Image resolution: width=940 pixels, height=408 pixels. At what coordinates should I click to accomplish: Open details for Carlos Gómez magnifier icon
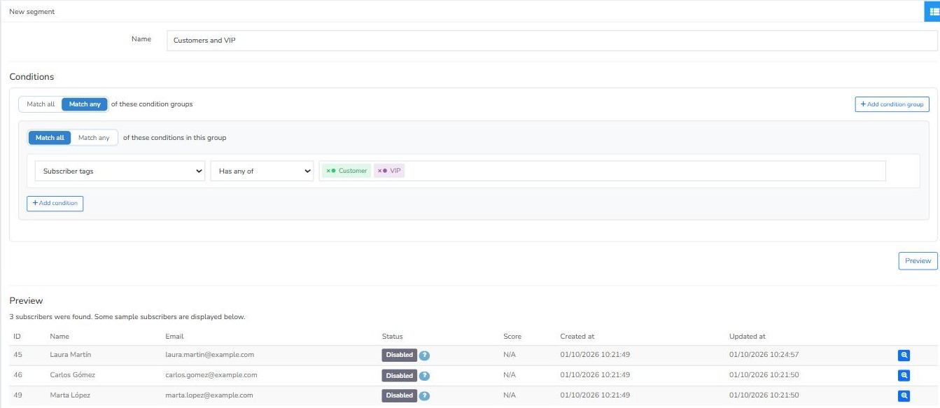904,376
